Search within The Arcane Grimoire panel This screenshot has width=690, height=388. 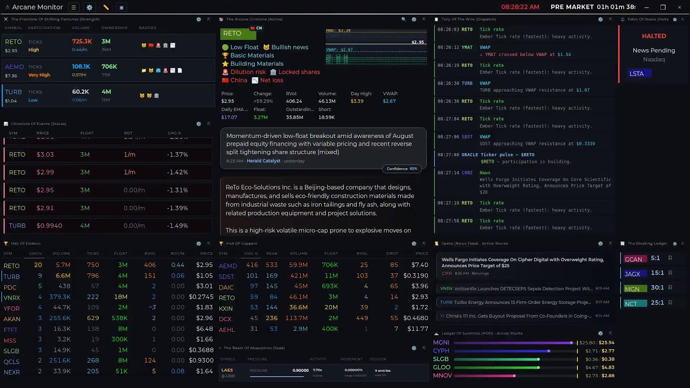[x=404, y=19]
